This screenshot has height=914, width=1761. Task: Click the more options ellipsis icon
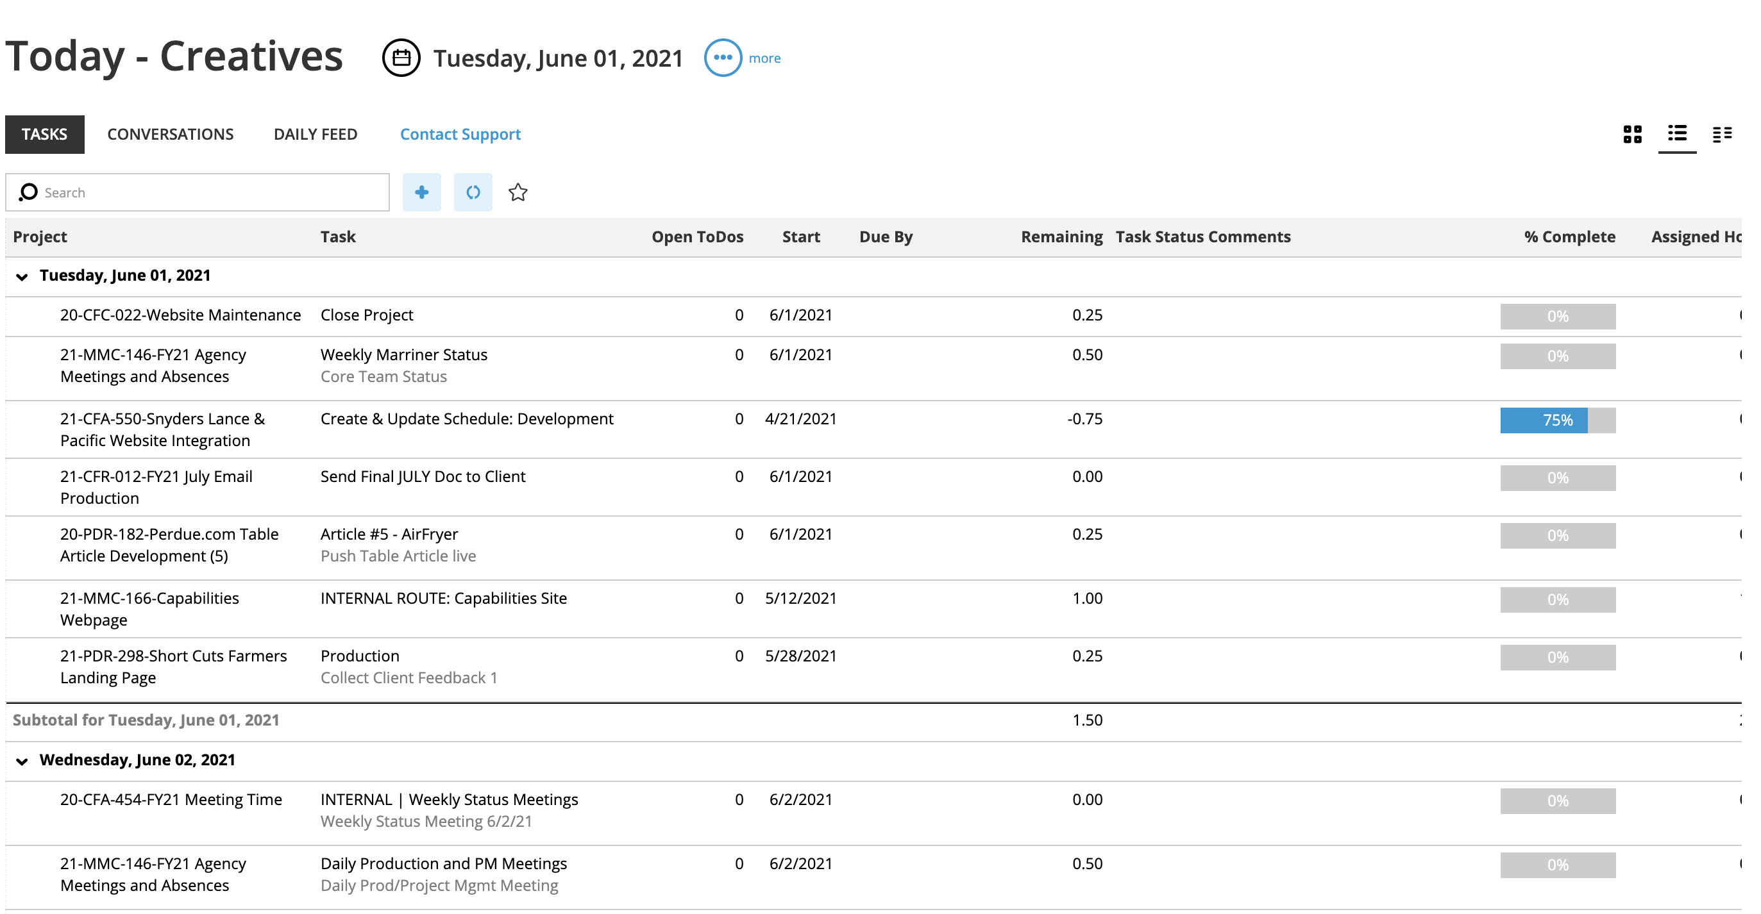[722, 58]
